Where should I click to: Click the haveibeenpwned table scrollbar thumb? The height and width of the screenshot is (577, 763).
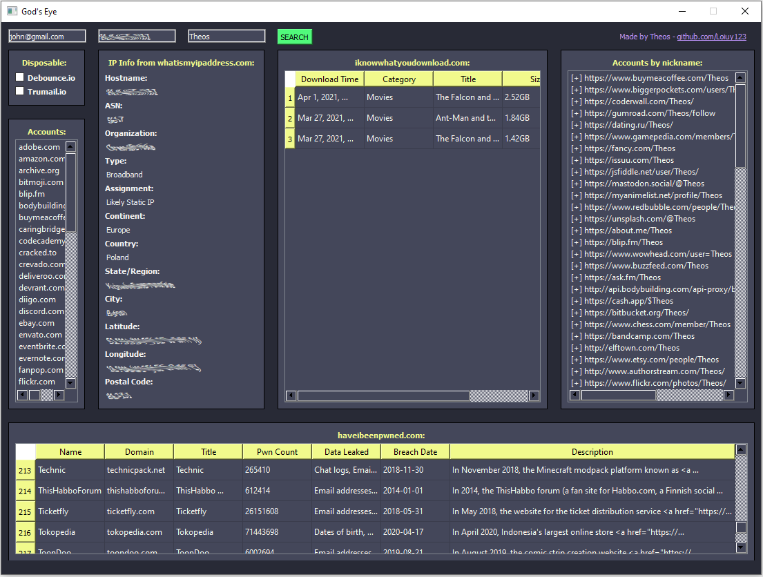(x=741, y=527)
